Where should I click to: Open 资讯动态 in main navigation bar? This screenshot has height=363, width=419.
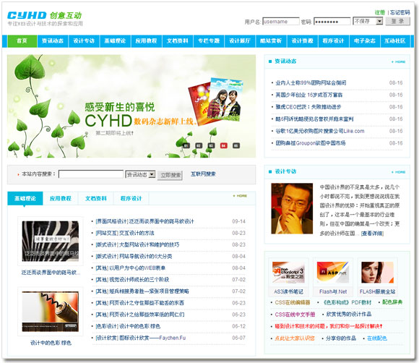(x=53, y=41)
